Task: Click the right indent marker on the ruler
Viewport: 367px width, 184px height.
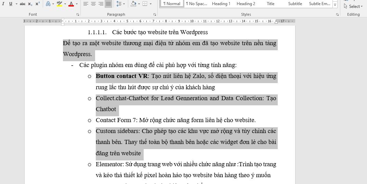Action: coord(276,22)
